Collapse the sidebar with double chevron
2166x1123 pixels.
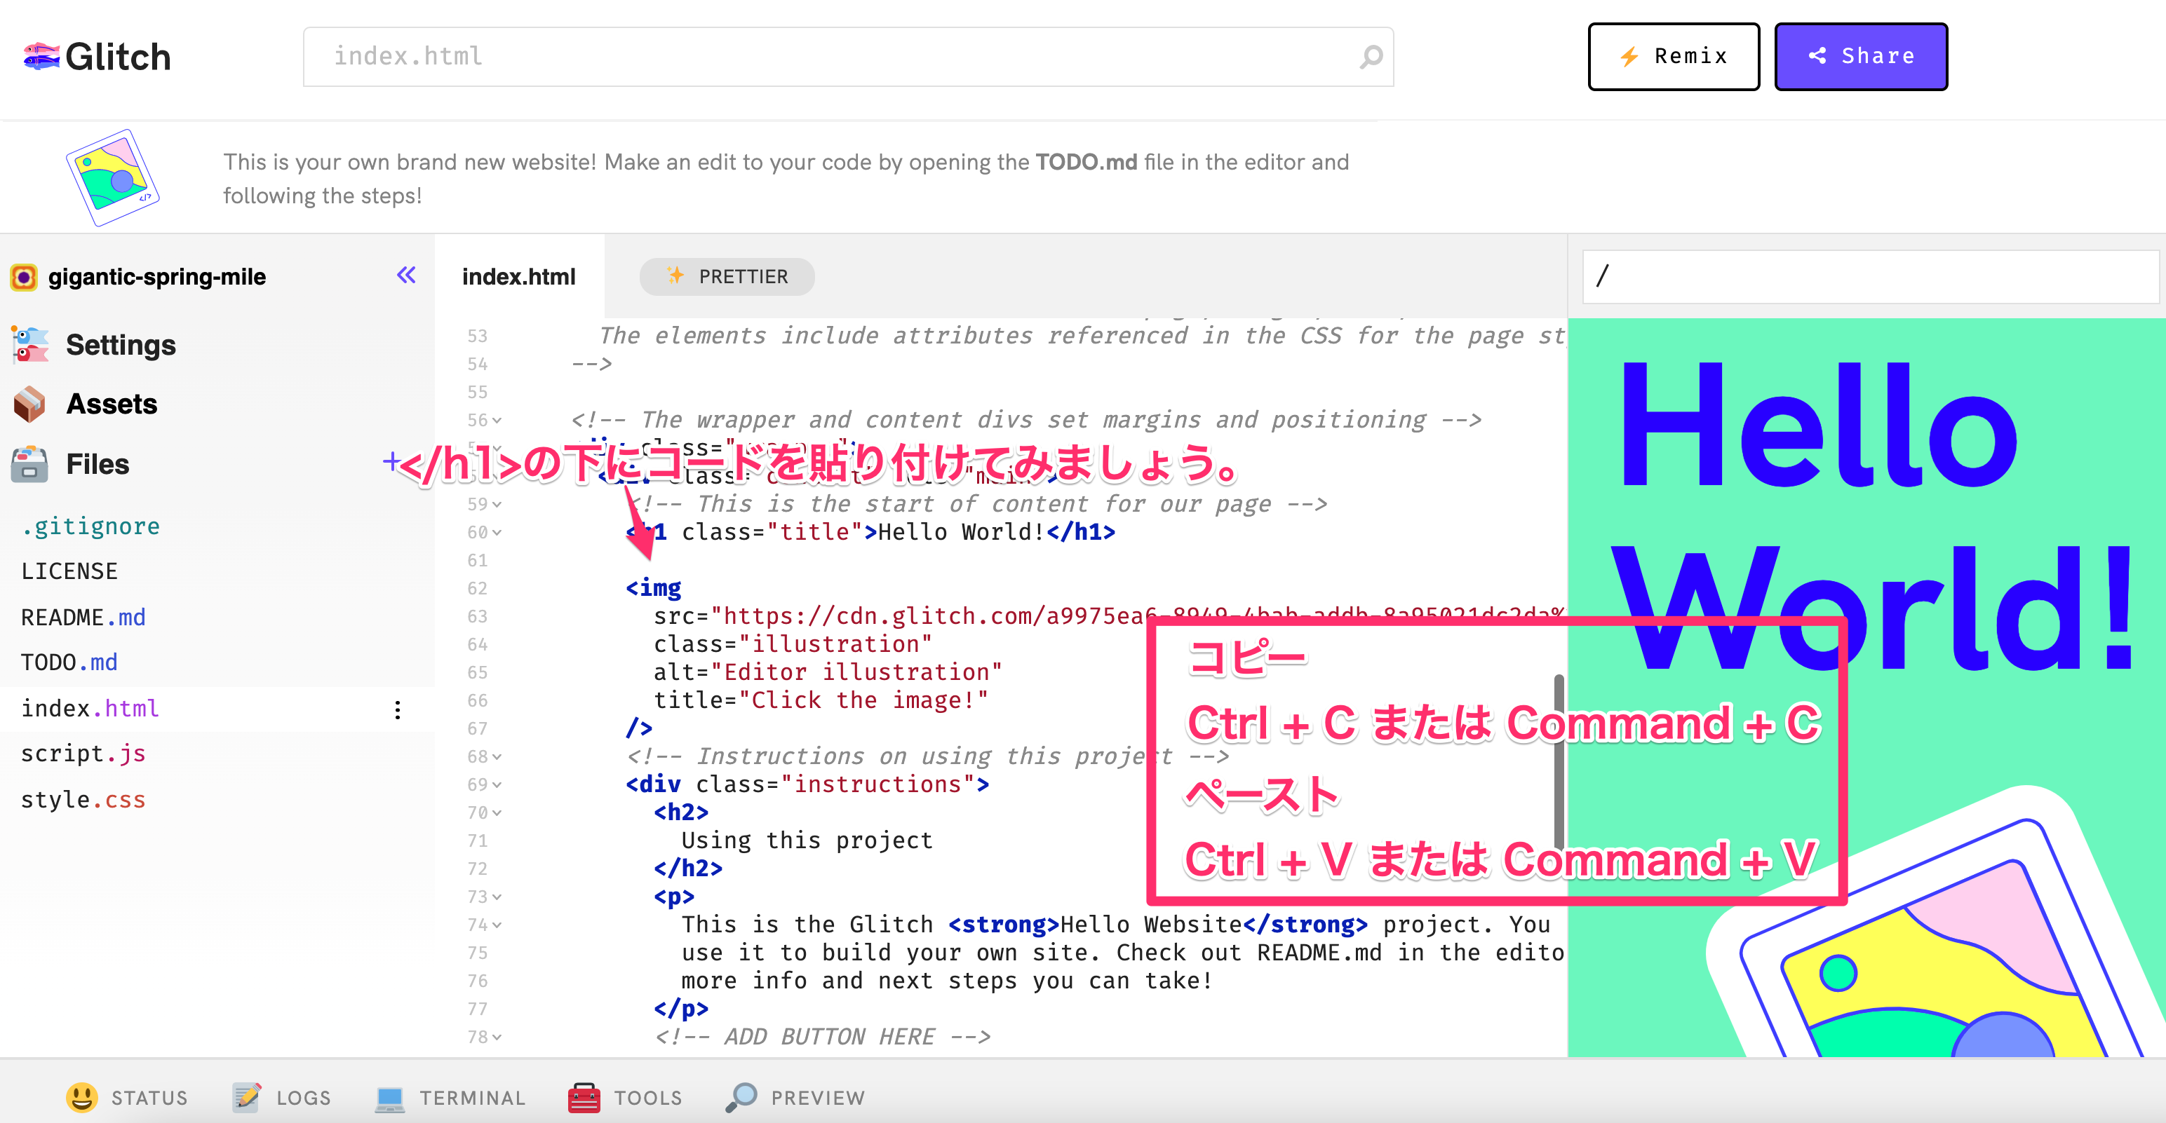tap(406, 275)
